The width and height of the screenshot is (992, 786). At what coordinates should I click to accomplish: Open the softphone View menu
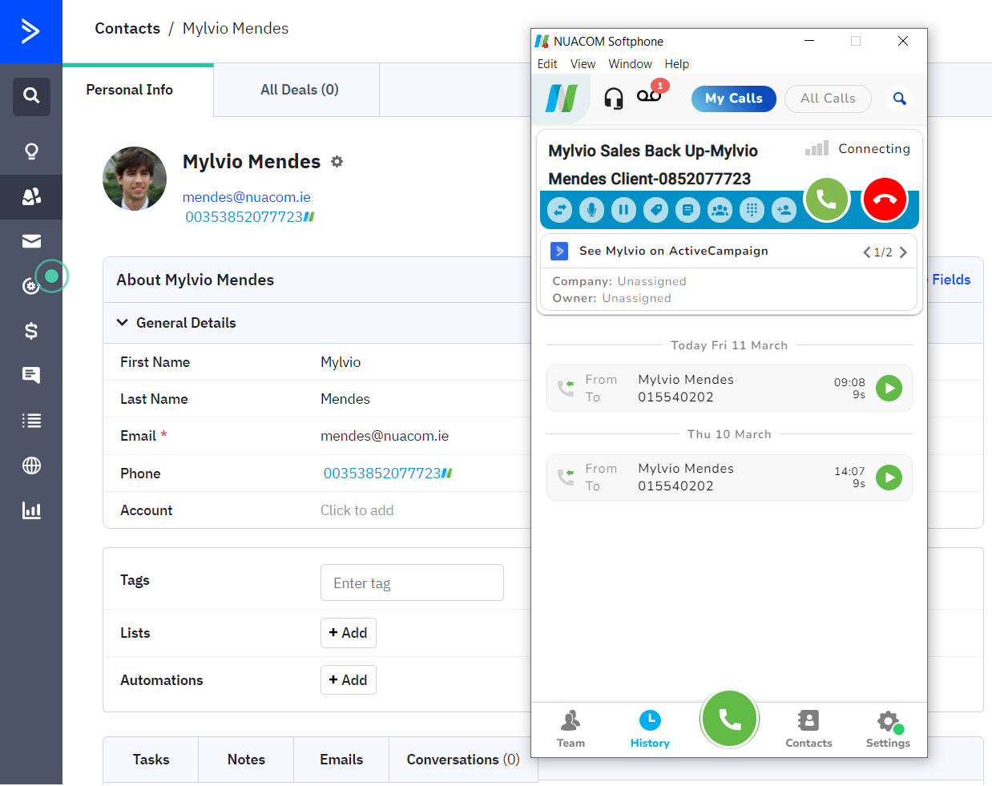583,64
